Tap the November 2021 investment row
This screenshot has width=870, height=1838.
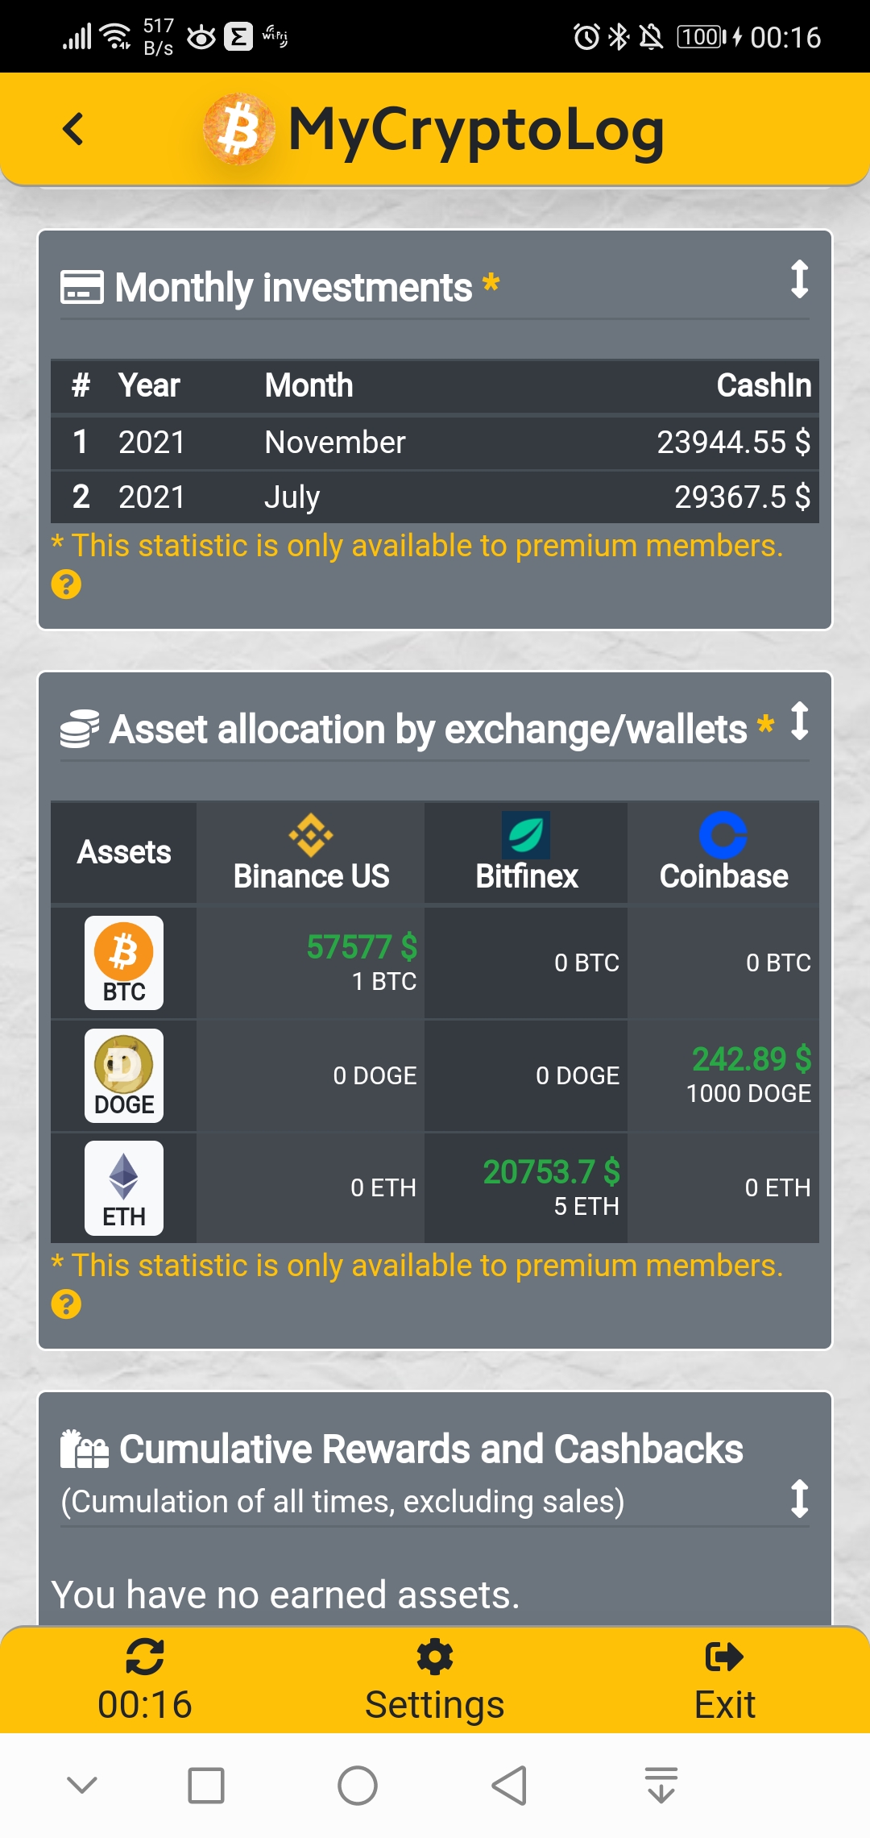435,442
